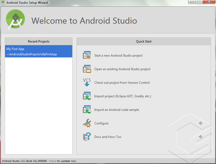Click the new project icon
The image size is (216, 164).
click(87, 55)
